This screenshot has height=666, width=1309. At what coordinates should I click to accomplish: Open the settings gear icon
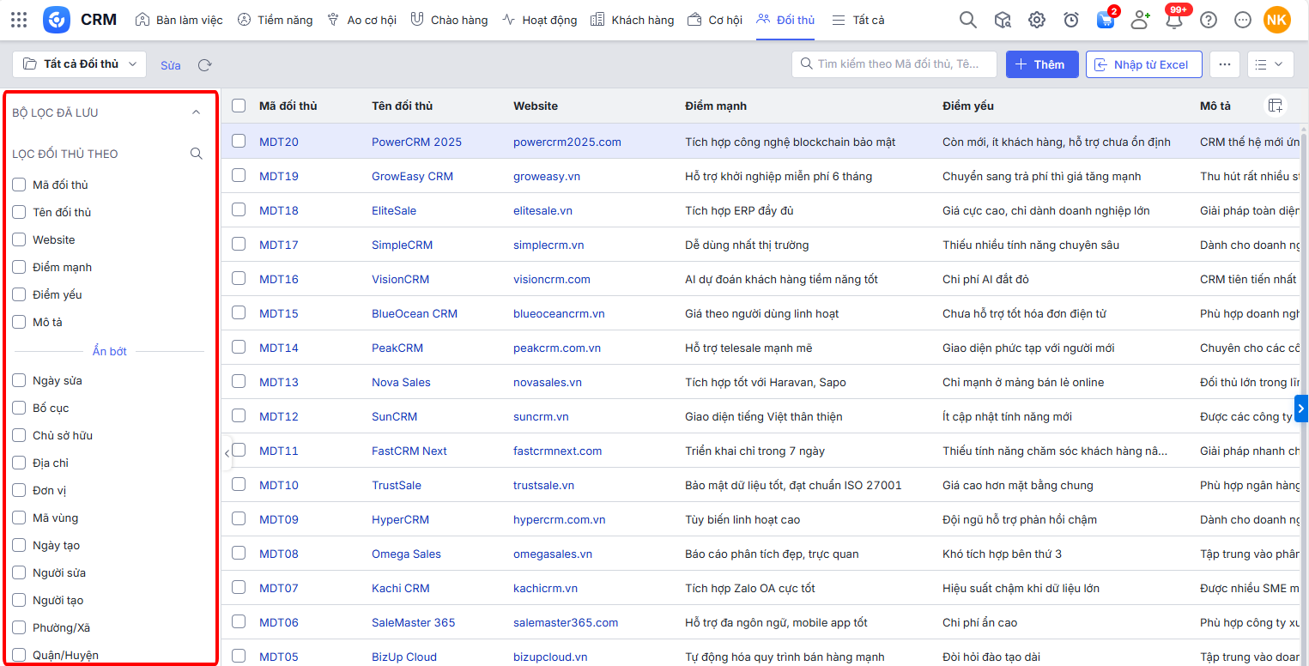[1037, 20]
